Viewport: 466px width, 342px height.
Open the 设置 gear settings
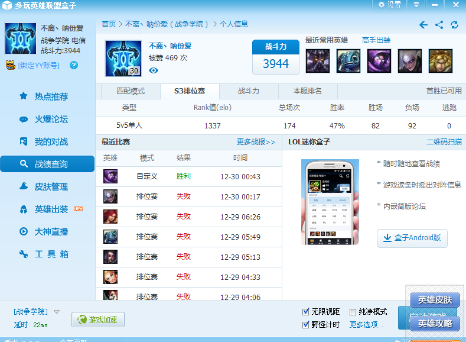click(390, 5)
